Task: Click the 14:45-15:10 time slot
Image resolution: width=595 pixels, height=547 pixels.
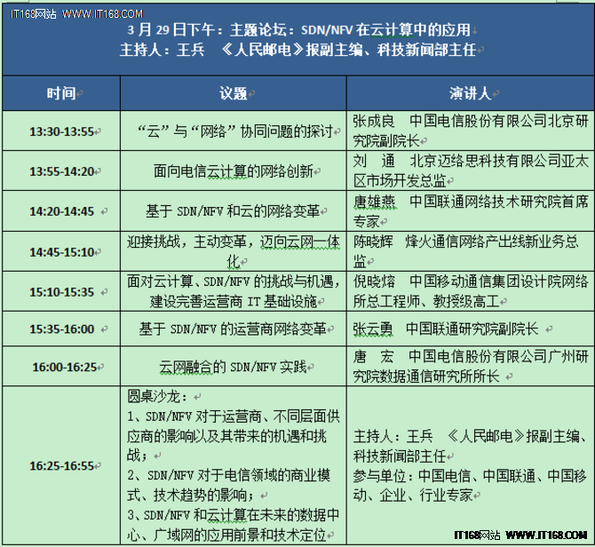Action: (60, 251)
